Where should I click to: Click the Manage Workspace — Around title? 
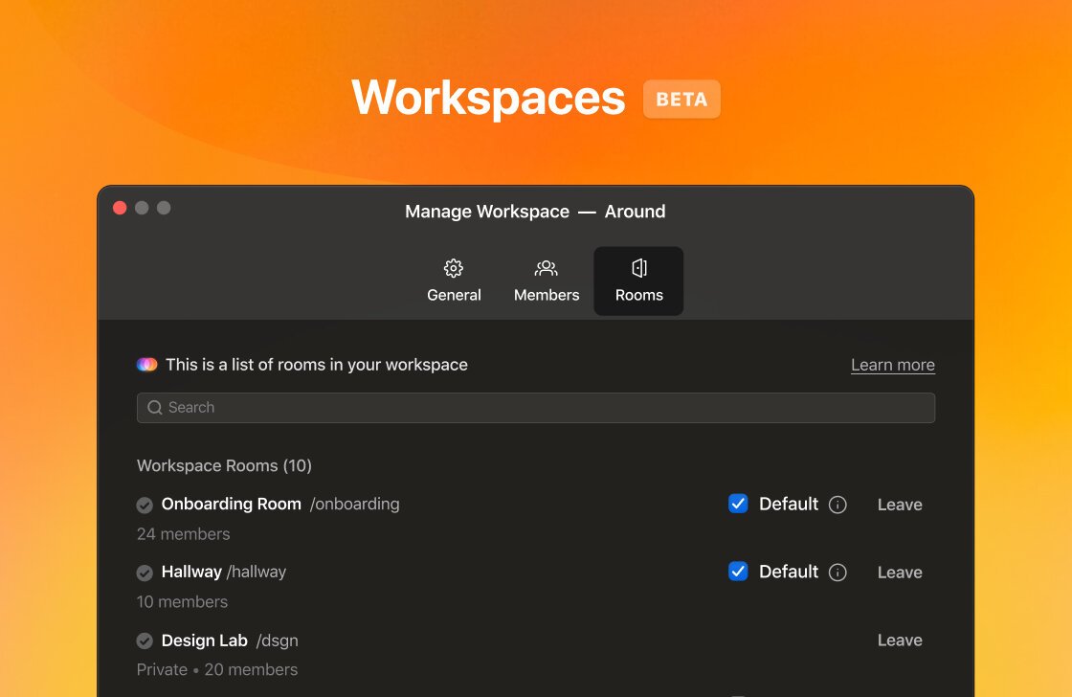(535, 212)
